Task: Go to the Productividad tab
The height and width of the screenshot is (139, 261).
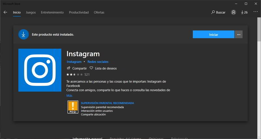Action: tap(79, 12)
